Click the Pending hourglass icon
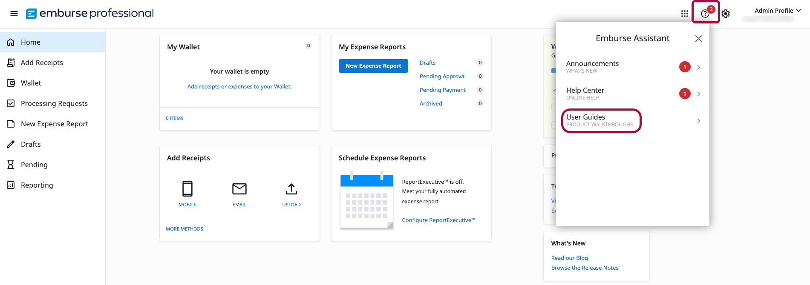Viewport: 810px width, 285px height. point(11,165)
